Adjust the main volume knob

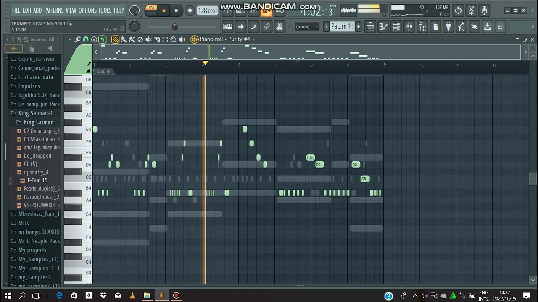[134, 10]
